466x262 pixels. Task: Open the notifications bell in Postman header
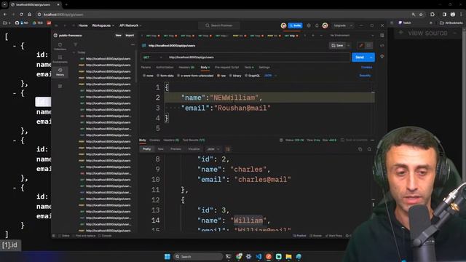pos(317,25)
